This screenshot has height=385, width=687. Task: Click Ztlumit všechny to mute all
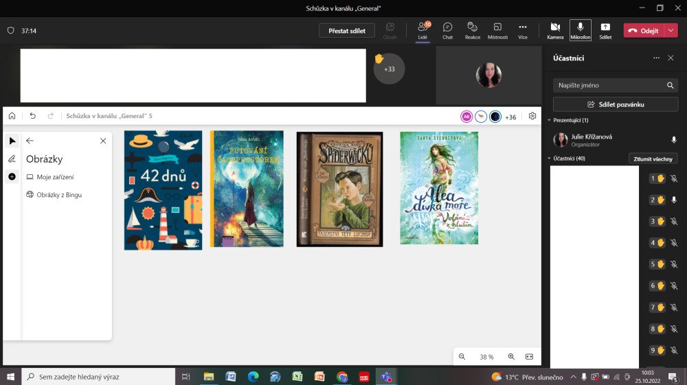click(653, 159)
